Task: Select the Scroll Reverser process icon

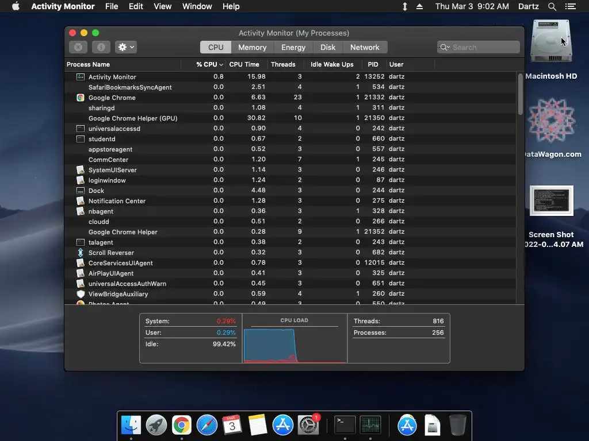Action: click(81, 253)
